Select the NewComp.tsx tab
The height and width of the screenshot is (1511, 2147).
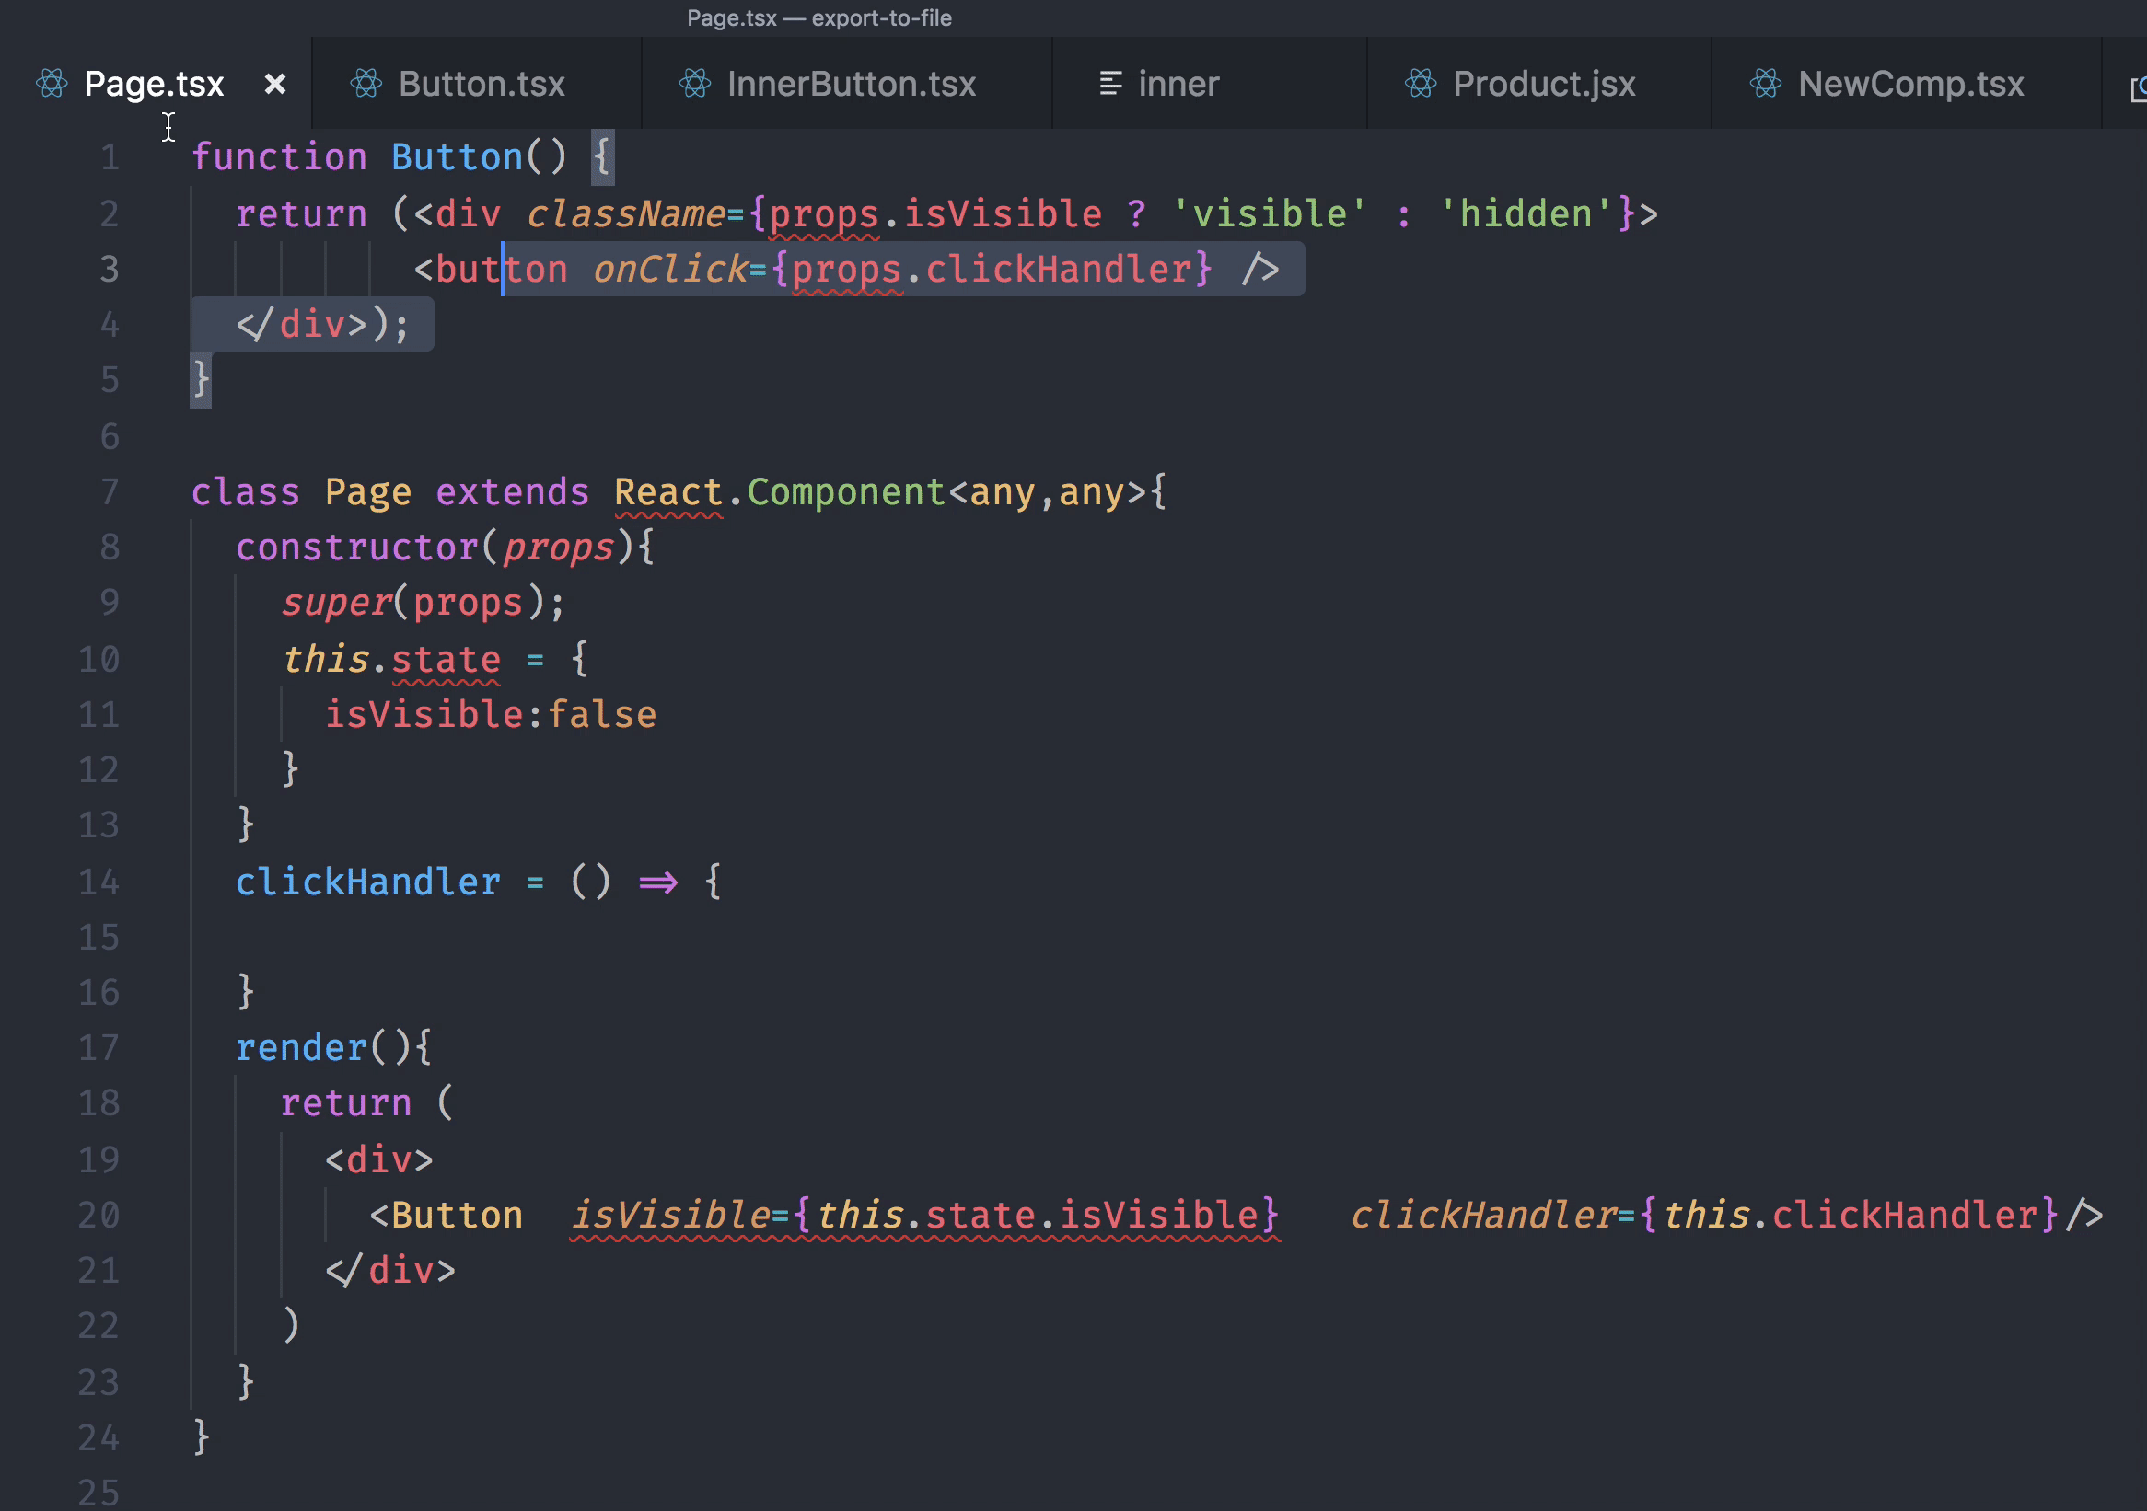(x=1909, y=84)
